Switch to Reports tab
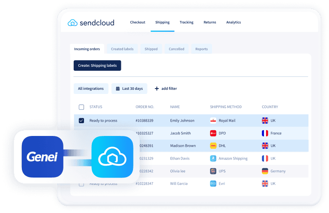329x213 pixels. coord(201,49)
